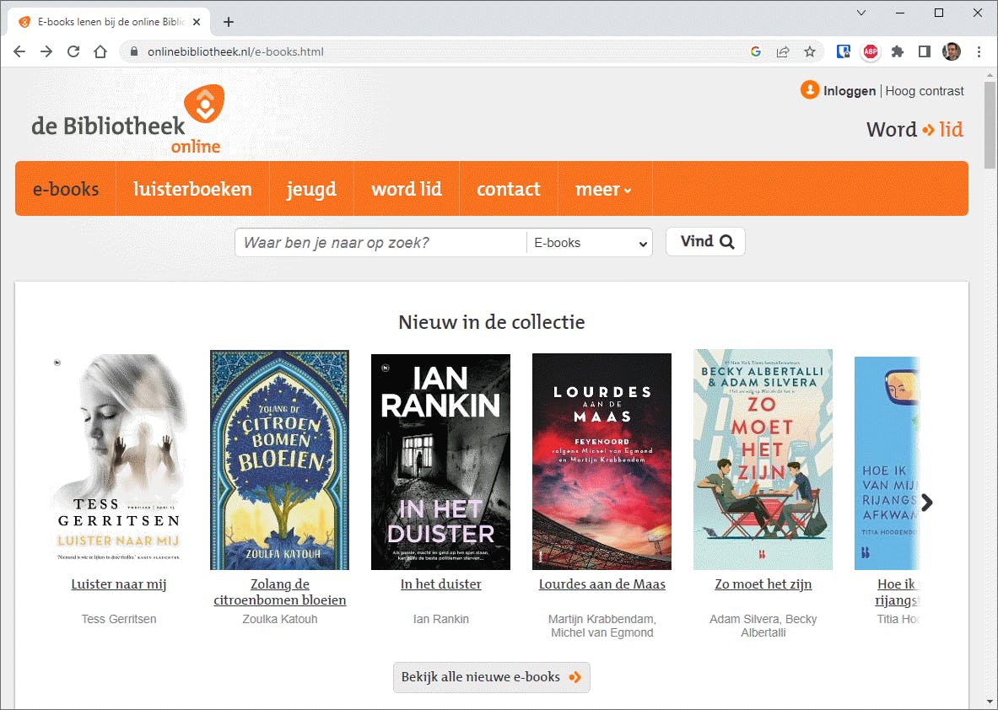Click the Luister naar mij title link
This screenshot has width=998, height=710.
118,584
